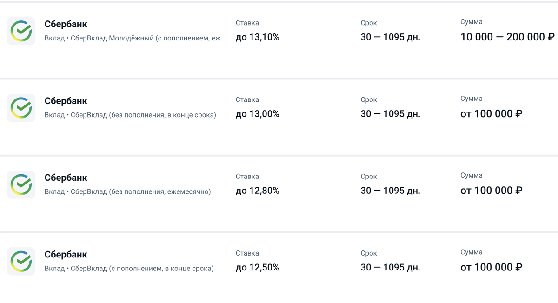
Task: Open the Сбербанк title above СберВклад Молодёжный
Action: 66,24
